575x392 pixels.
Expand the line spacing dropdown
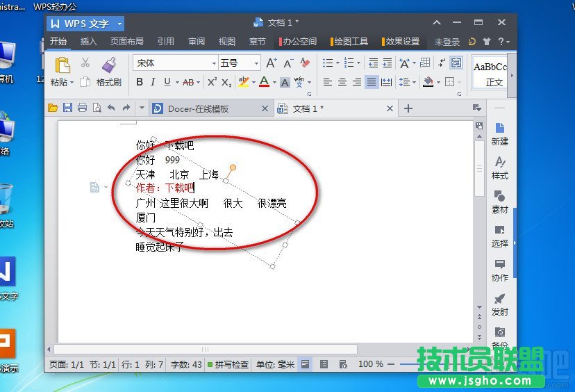414,82
